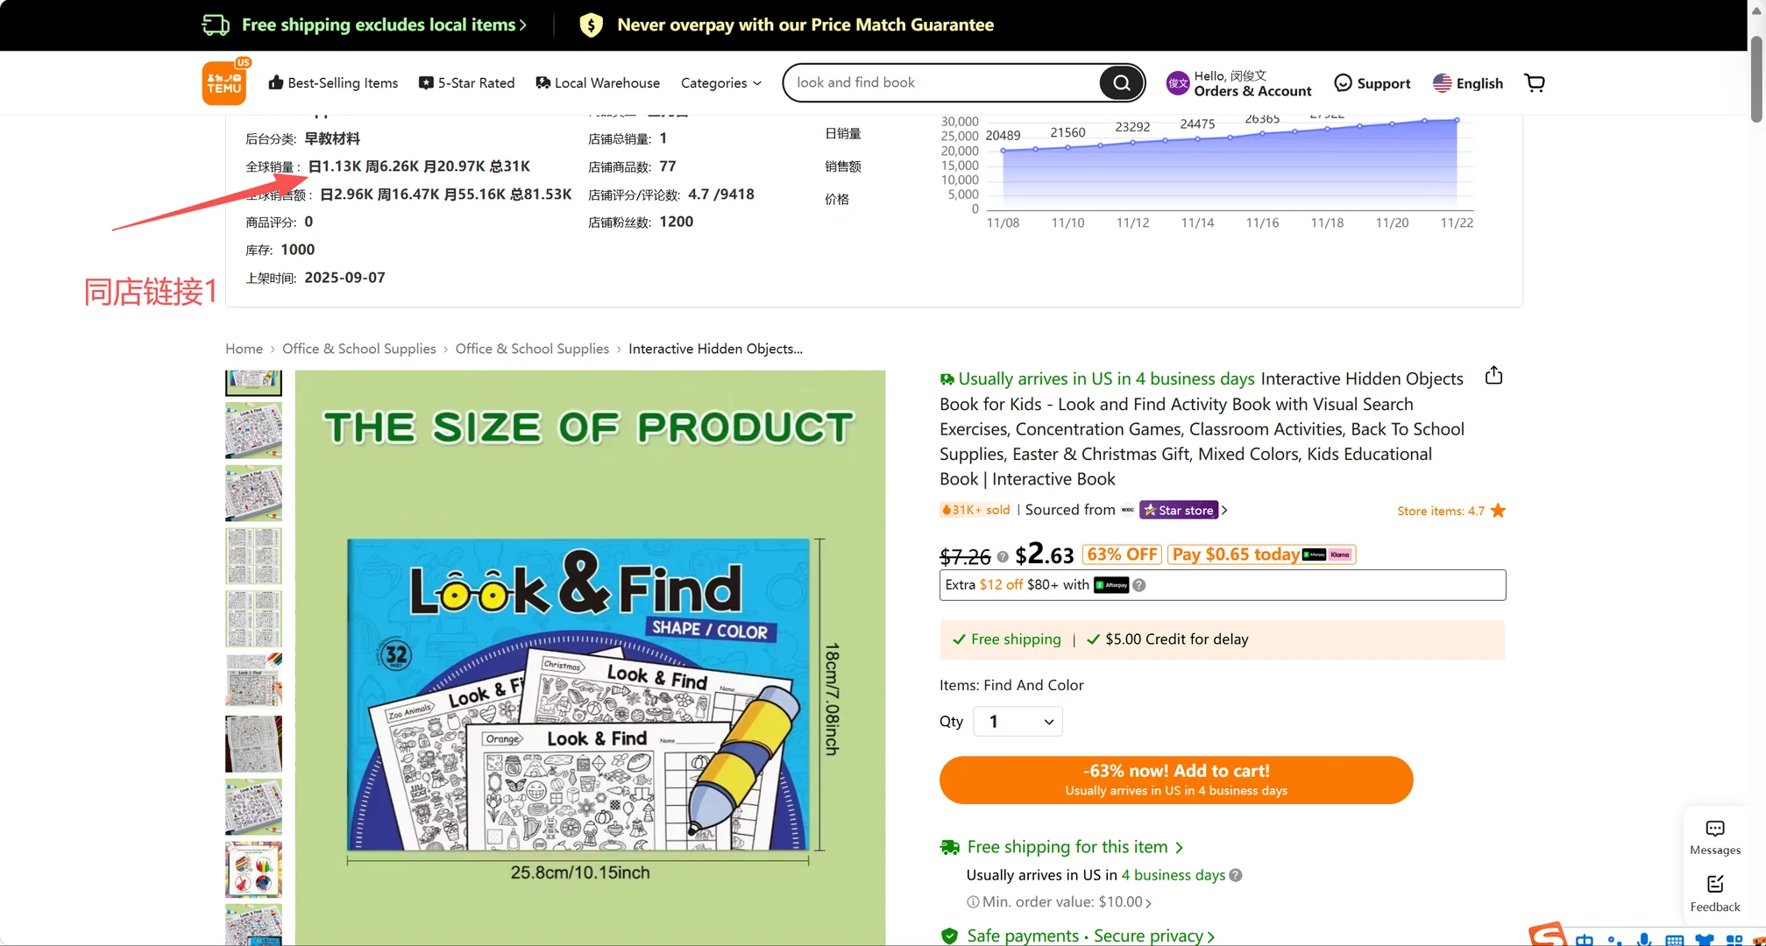Click the Add to cart button

click(1176, 780)
